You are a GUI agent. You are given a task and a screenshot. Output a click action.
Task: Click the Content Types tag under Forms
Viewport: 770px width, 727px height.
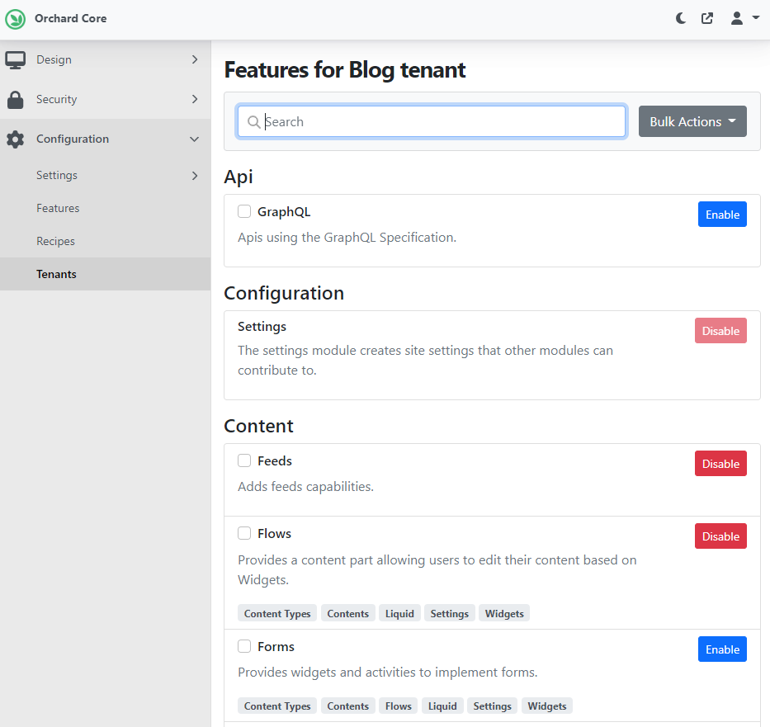(x=277, y=706)
